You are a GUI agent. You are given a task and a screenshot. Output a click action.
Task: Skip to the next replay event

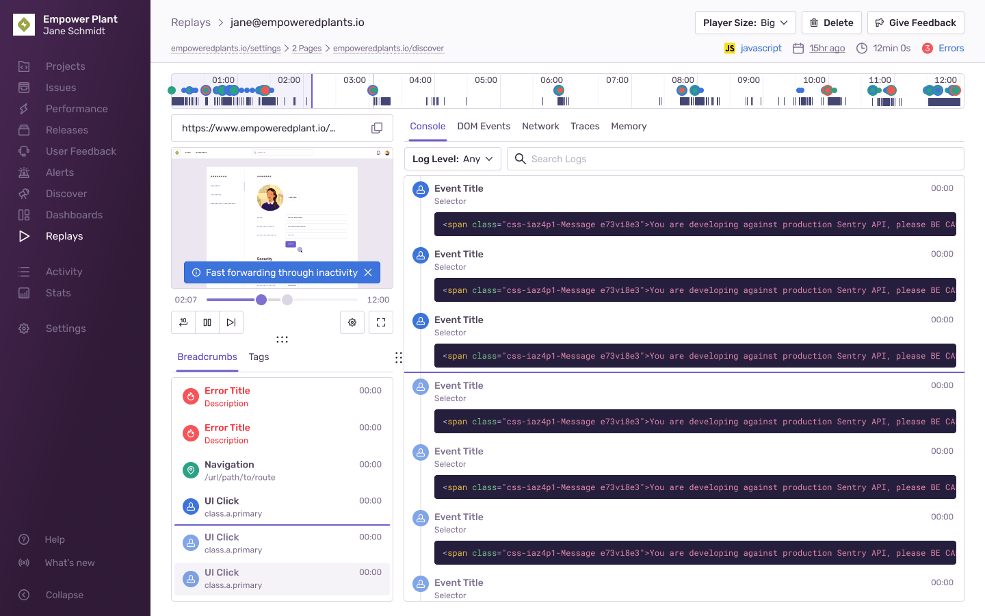click(x=231, y=322)
